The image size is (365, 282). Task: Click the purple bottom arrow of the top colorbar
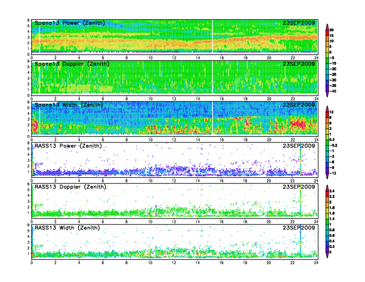(x=327, y=94)
